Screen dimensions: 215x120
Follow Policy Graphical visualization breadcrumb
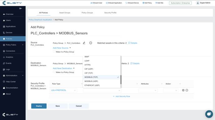40,20
